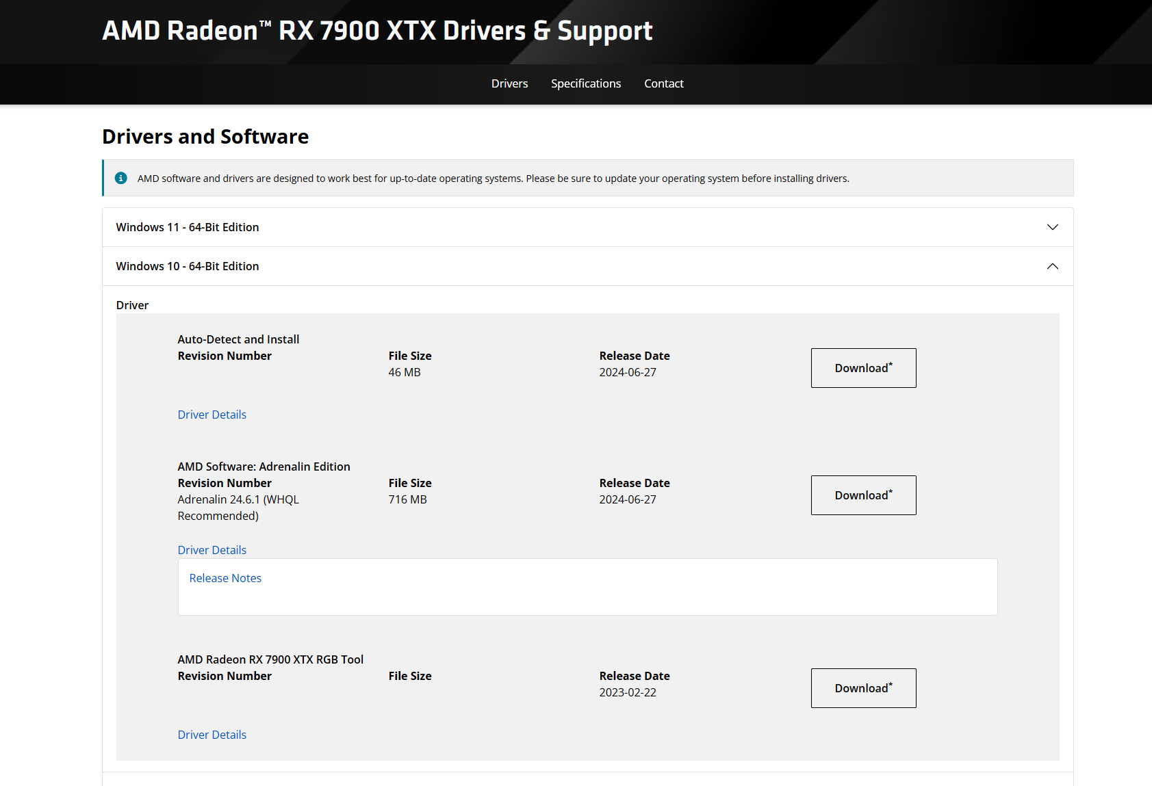Go to the Drivers nav tab
The width and height of the screenshot is (1152, 786).
pyautogui.click(x=510, y=83)
